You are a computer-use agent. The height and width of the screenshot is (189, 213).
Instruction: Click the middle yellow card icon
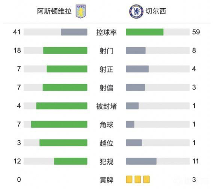pos(138,180)
